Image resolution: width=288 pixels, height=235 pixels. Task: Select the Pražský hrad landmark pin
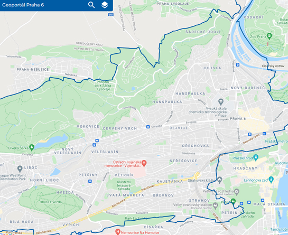tap(256, 157)
